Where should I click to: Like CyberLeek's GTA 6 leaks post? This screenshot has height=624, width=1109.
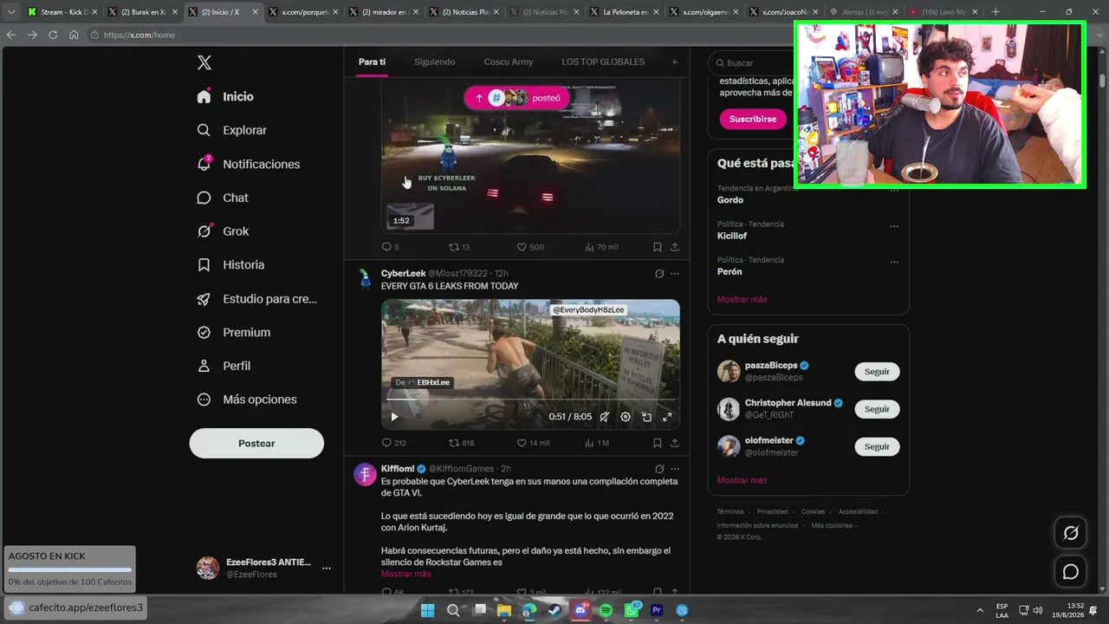533,443
